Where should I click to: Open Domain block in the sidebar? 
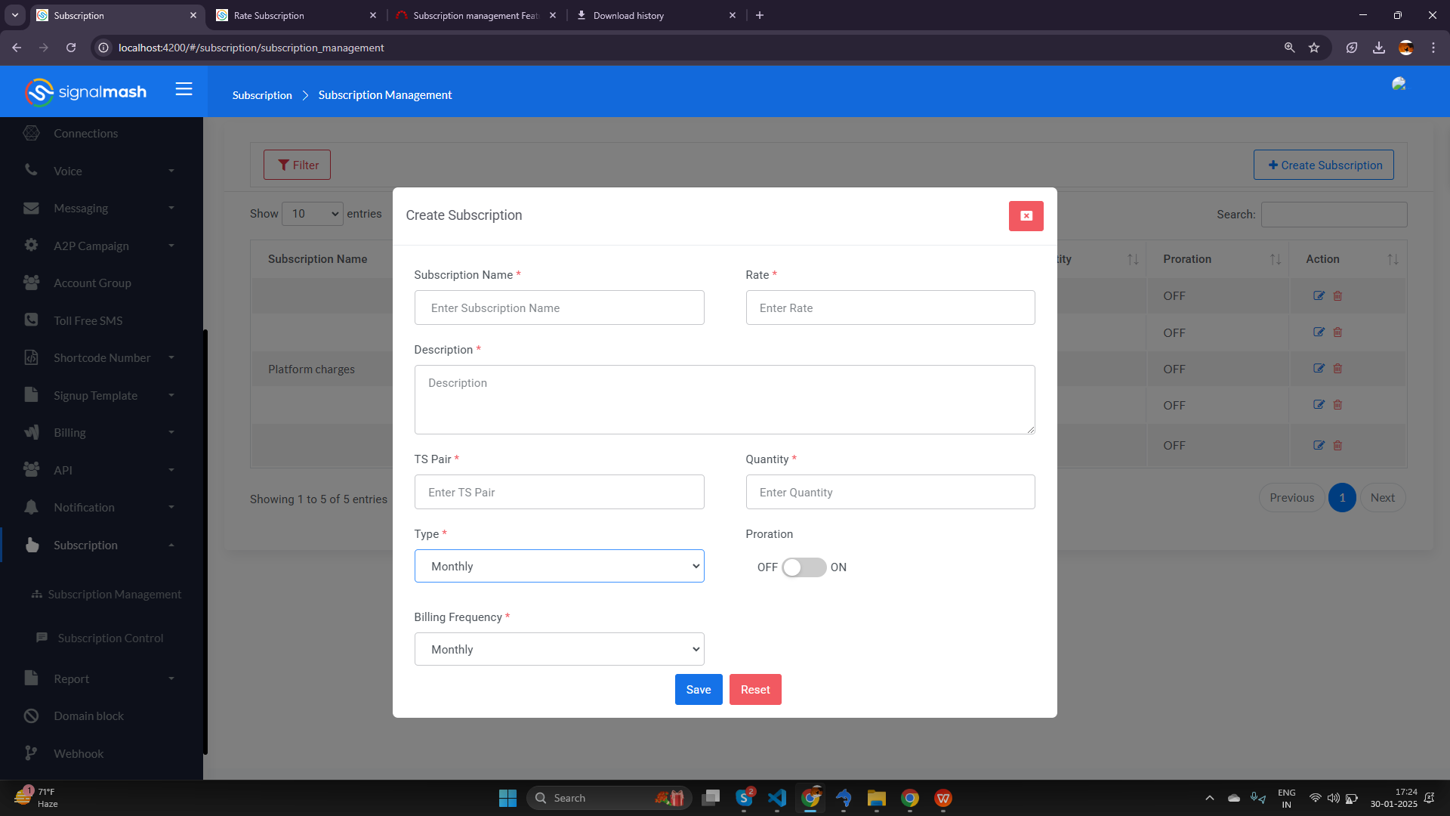click(x=88, y=716)
